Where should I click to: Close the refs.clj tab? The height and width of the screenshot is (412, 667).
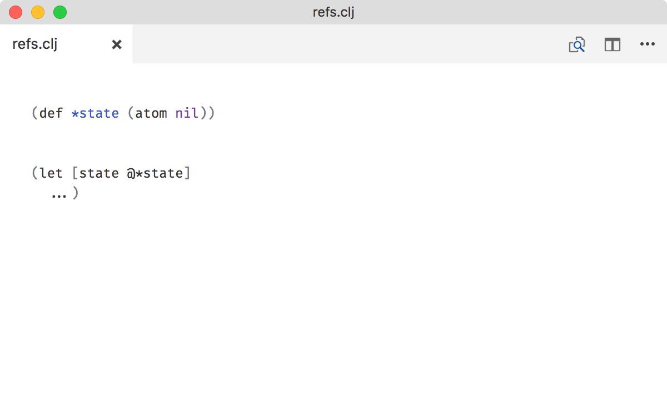(117, 44)
